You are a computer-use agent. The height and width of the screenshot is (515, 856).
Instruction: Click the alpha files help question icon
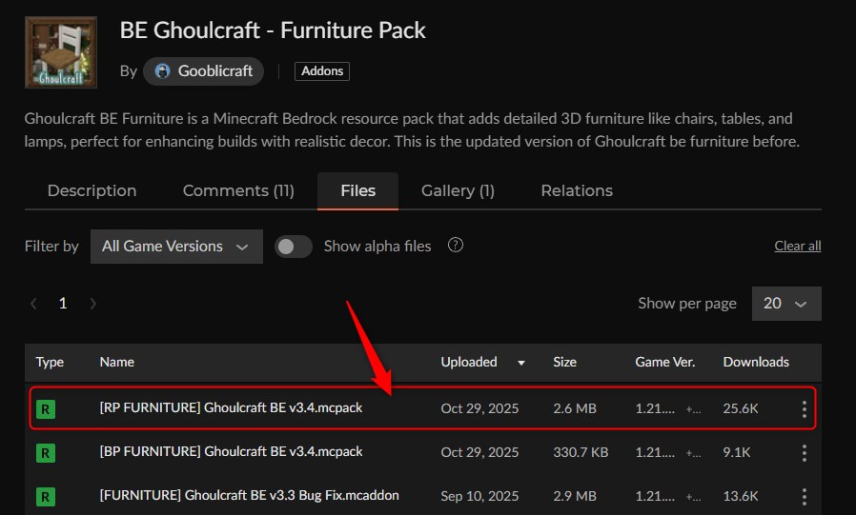[456, 246]
